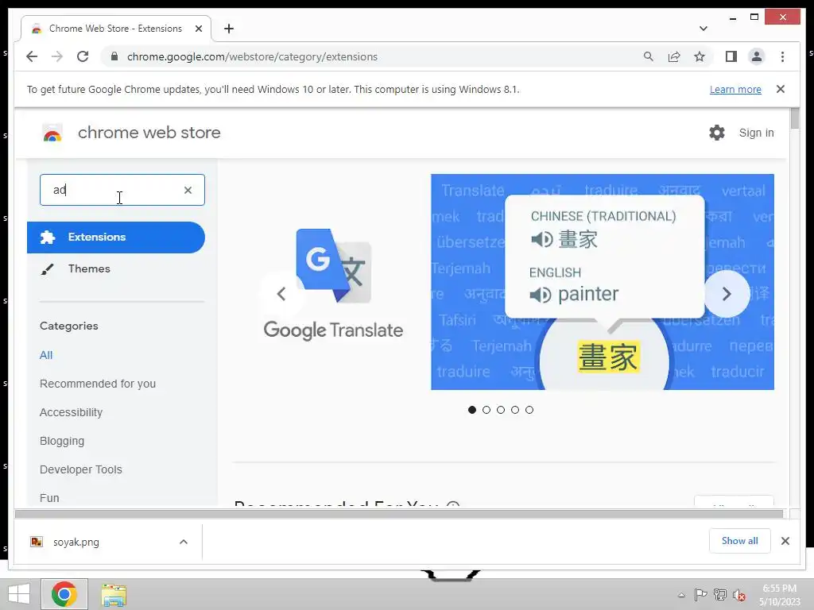Close the downloads bar
The height and width of the screenshot is (610, 814).
tap(785, 541)
